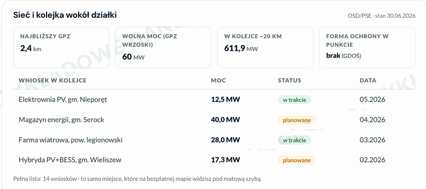Open the Forma ochrony w punkcie card

click(367, 47)
